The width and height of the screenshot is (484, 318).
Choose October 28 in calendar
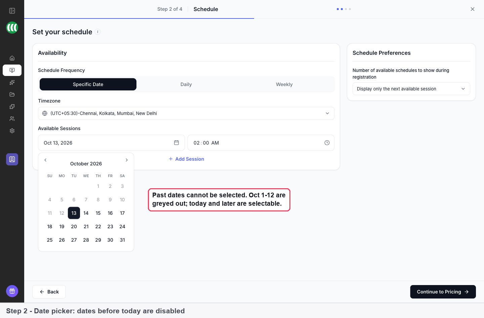(86, 240)
